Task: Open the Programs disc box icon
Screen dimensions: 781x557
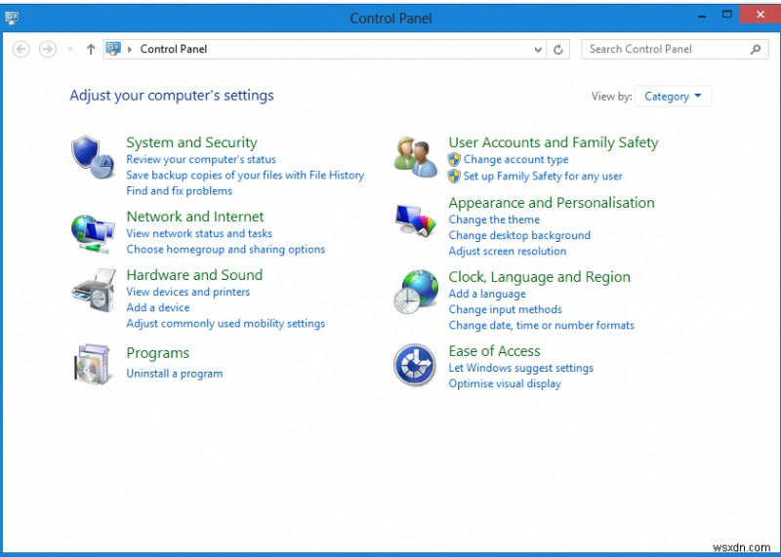Action: pos(93,364)
